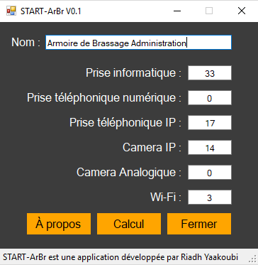The height and width of the screenshot is (265, 258).
Task: Click the Wi-Fi quantity field
Action: click(x=210, y=198)
